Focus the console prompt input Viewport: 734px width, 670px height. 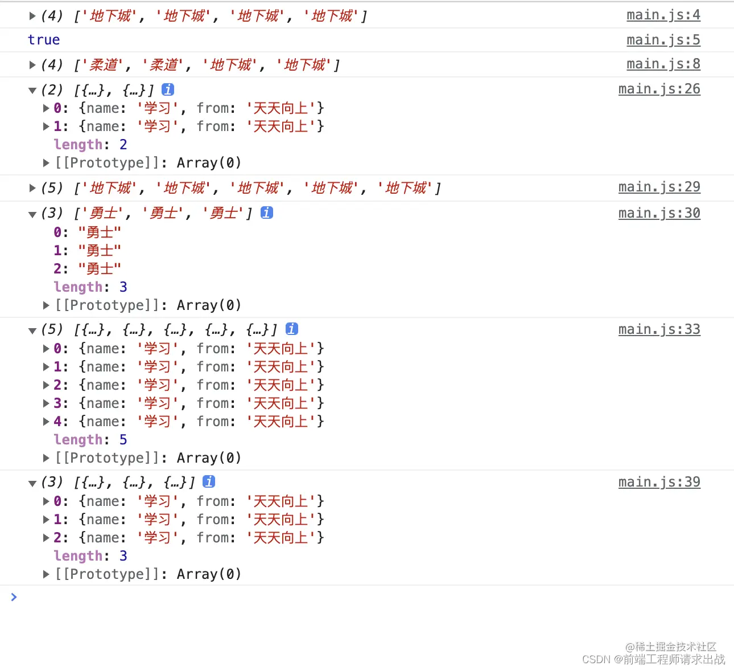[x=367, y=597]
